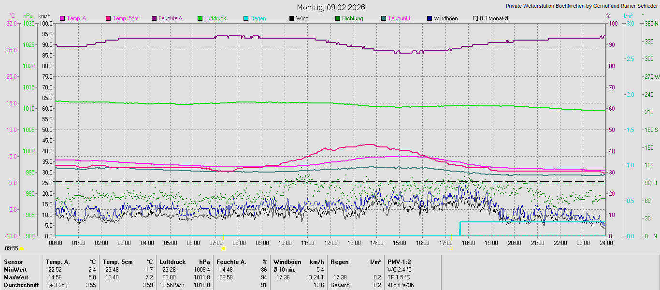This screenshot has width=660, height=290.
Task: Click the cyan Regen legend square
Action: point(246,18)
